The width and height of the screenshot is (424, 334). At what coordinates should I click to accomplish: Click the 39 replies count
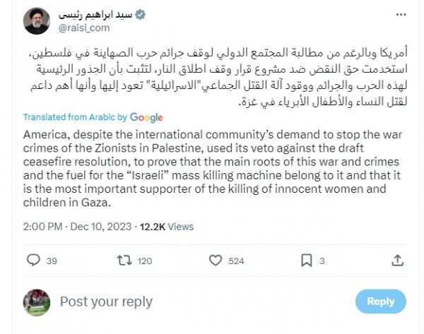pos(50,261)
